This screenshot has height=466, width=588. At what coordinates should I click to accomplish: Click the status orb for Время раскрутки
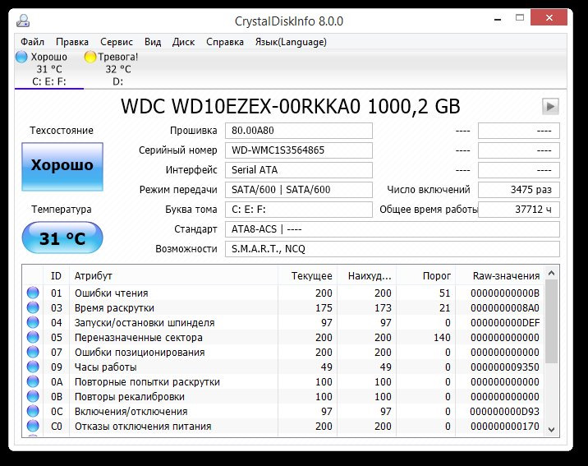pyautogui.click(x=33, y=307)
